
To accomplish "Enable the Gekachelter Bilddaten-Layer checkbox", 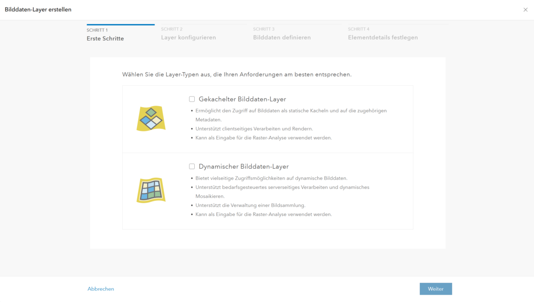I will 192,99.
